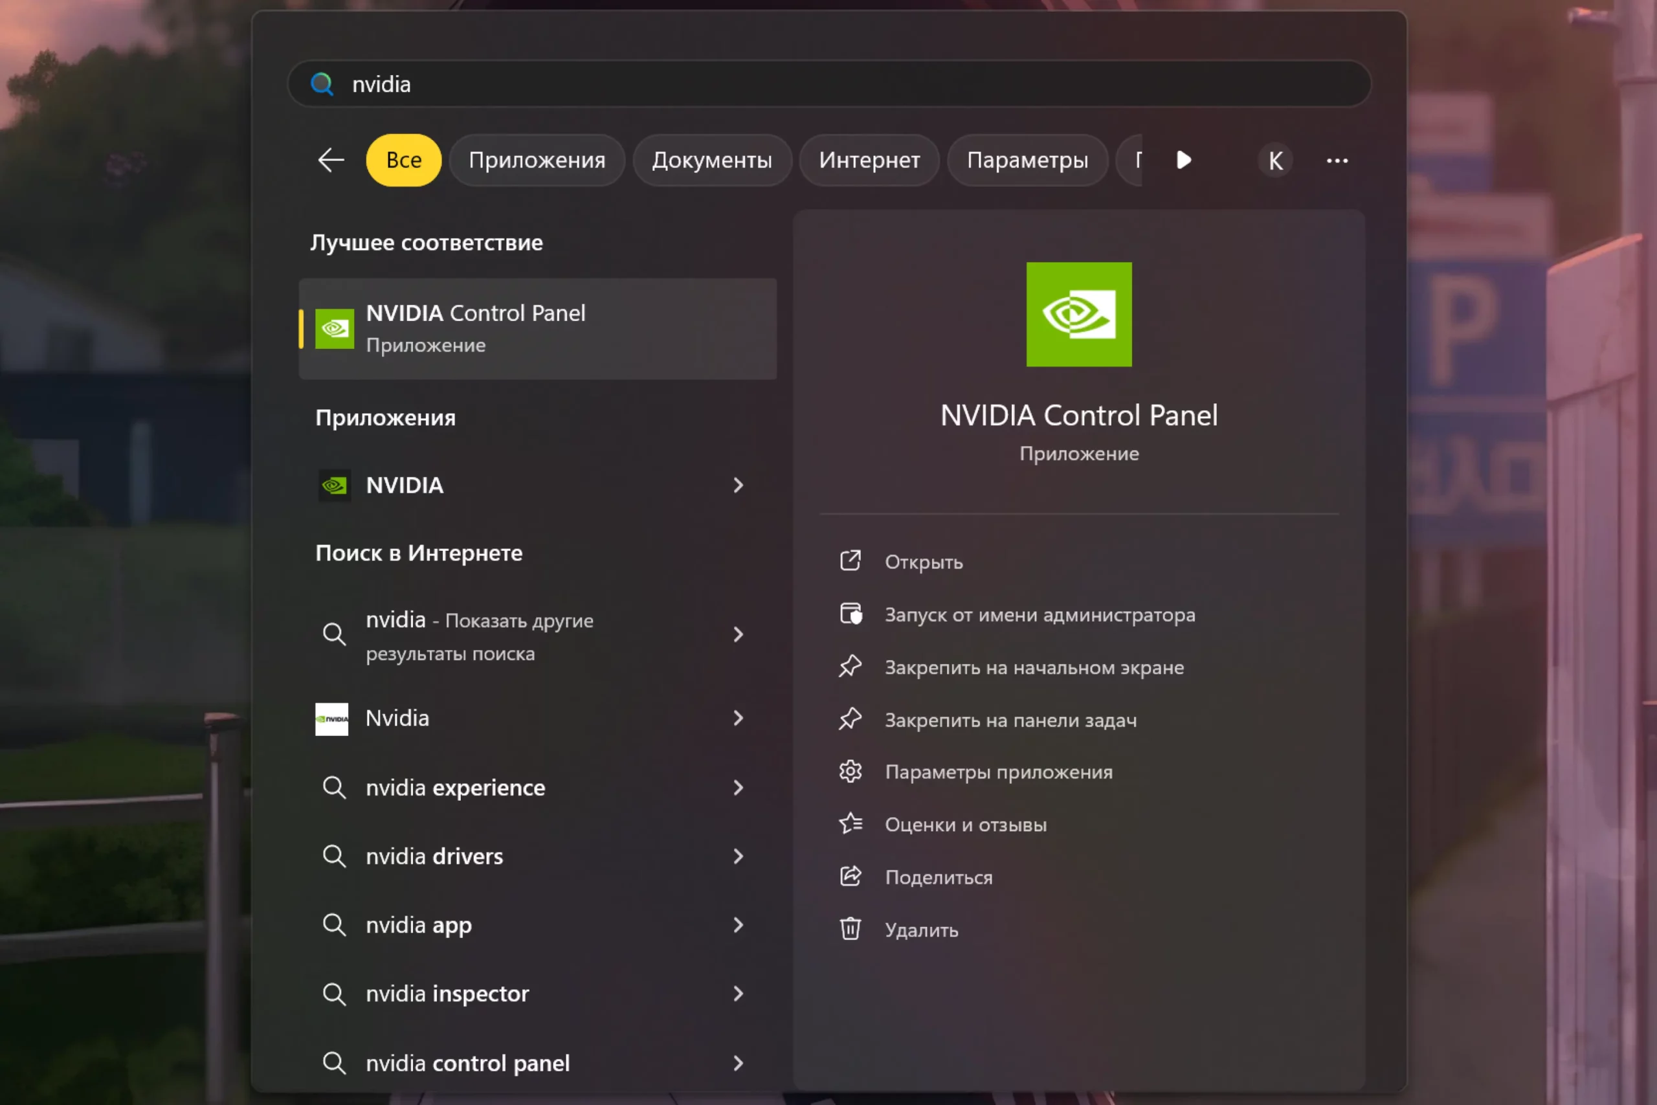This screenshot has width=1657, height=1105.
Task: Expand the NVIDIA app result chevron
Action: (x=738, y=485)
